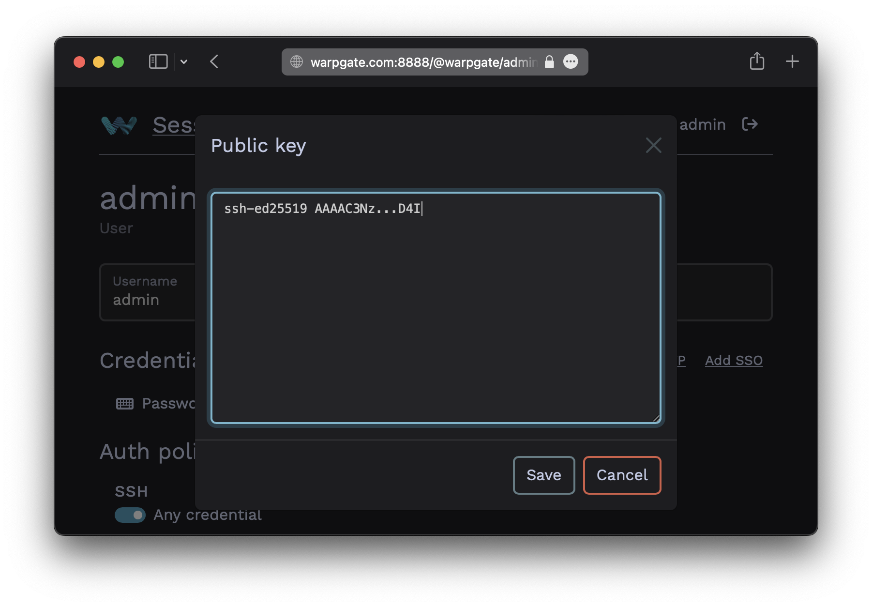Open the page options ellipsis button
The width and height of the screenshot is (872, 607).
[571, 61]
